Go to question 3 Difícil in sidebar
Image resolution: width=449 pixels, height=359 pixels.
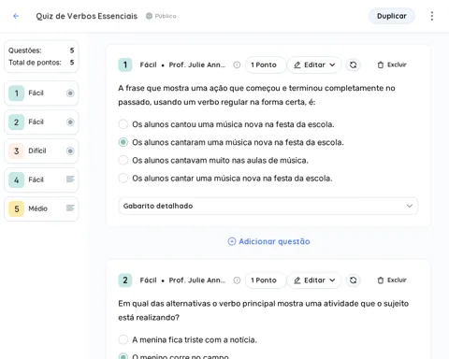tap(41, 151)
